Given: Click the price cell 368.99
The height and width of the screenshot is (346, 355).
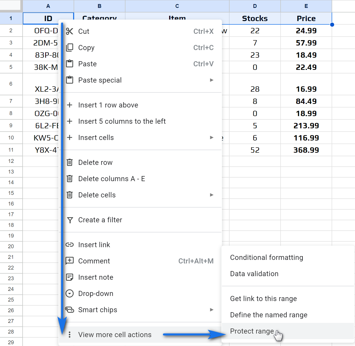Looking at the screenshot, I should click(306, 150).
